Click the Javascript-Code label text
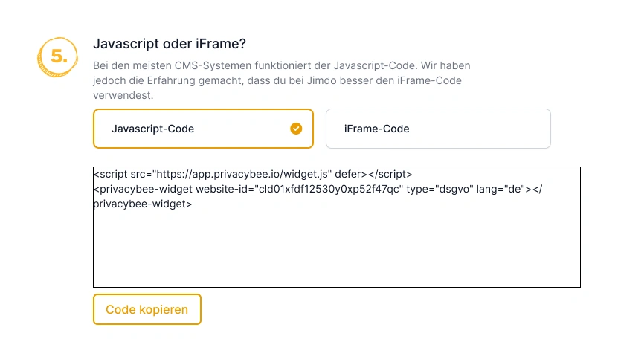The image size is (618, 362). [152, 129]
